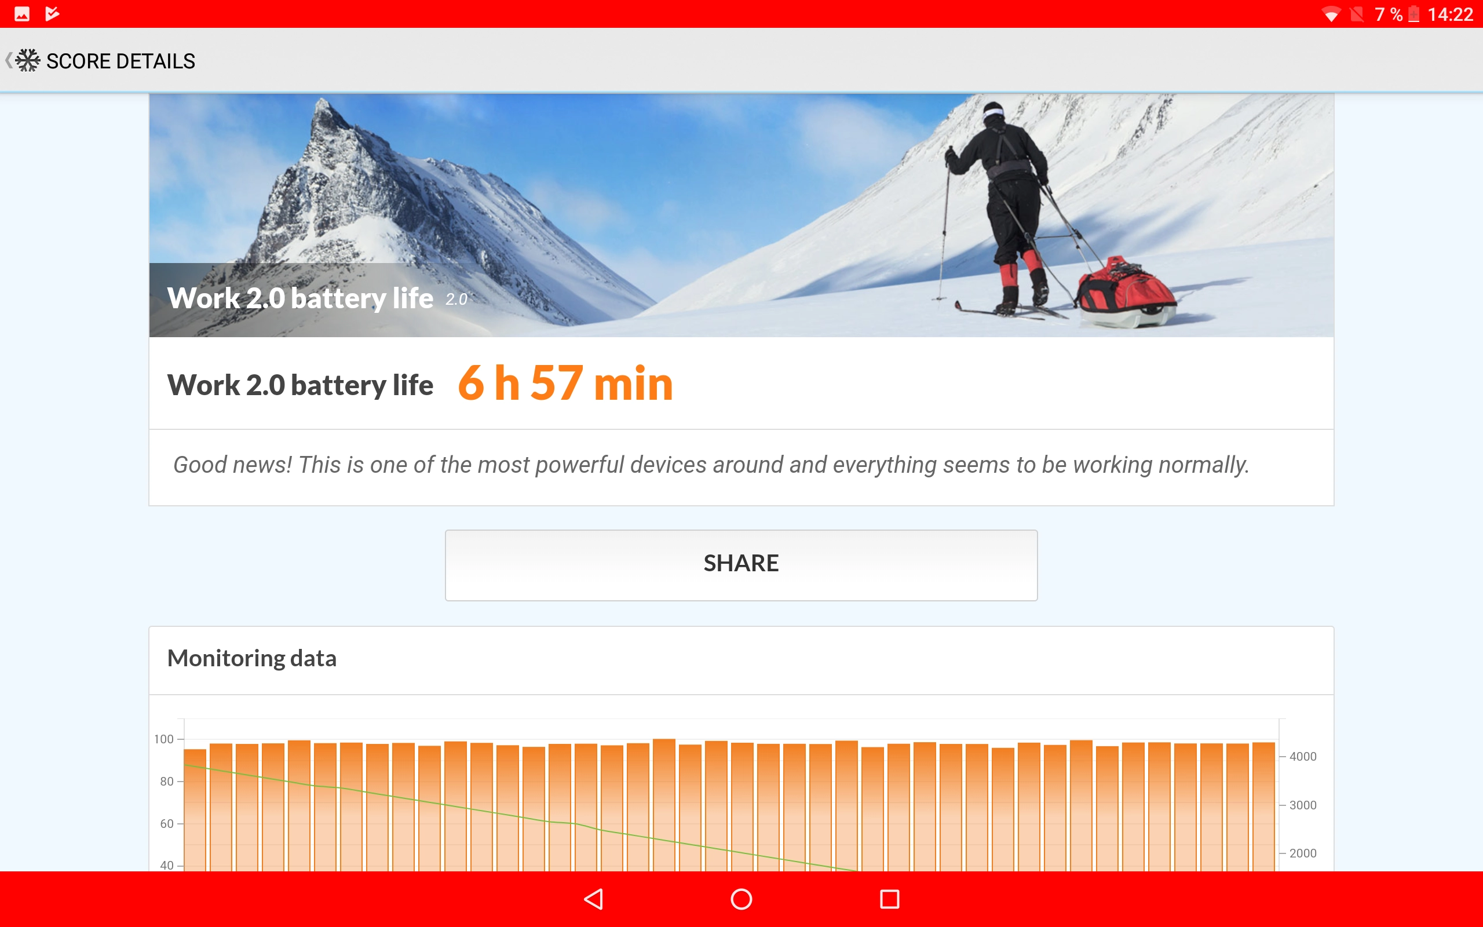Tap the Work 2.0 battery life banner image

pos(741,215)
